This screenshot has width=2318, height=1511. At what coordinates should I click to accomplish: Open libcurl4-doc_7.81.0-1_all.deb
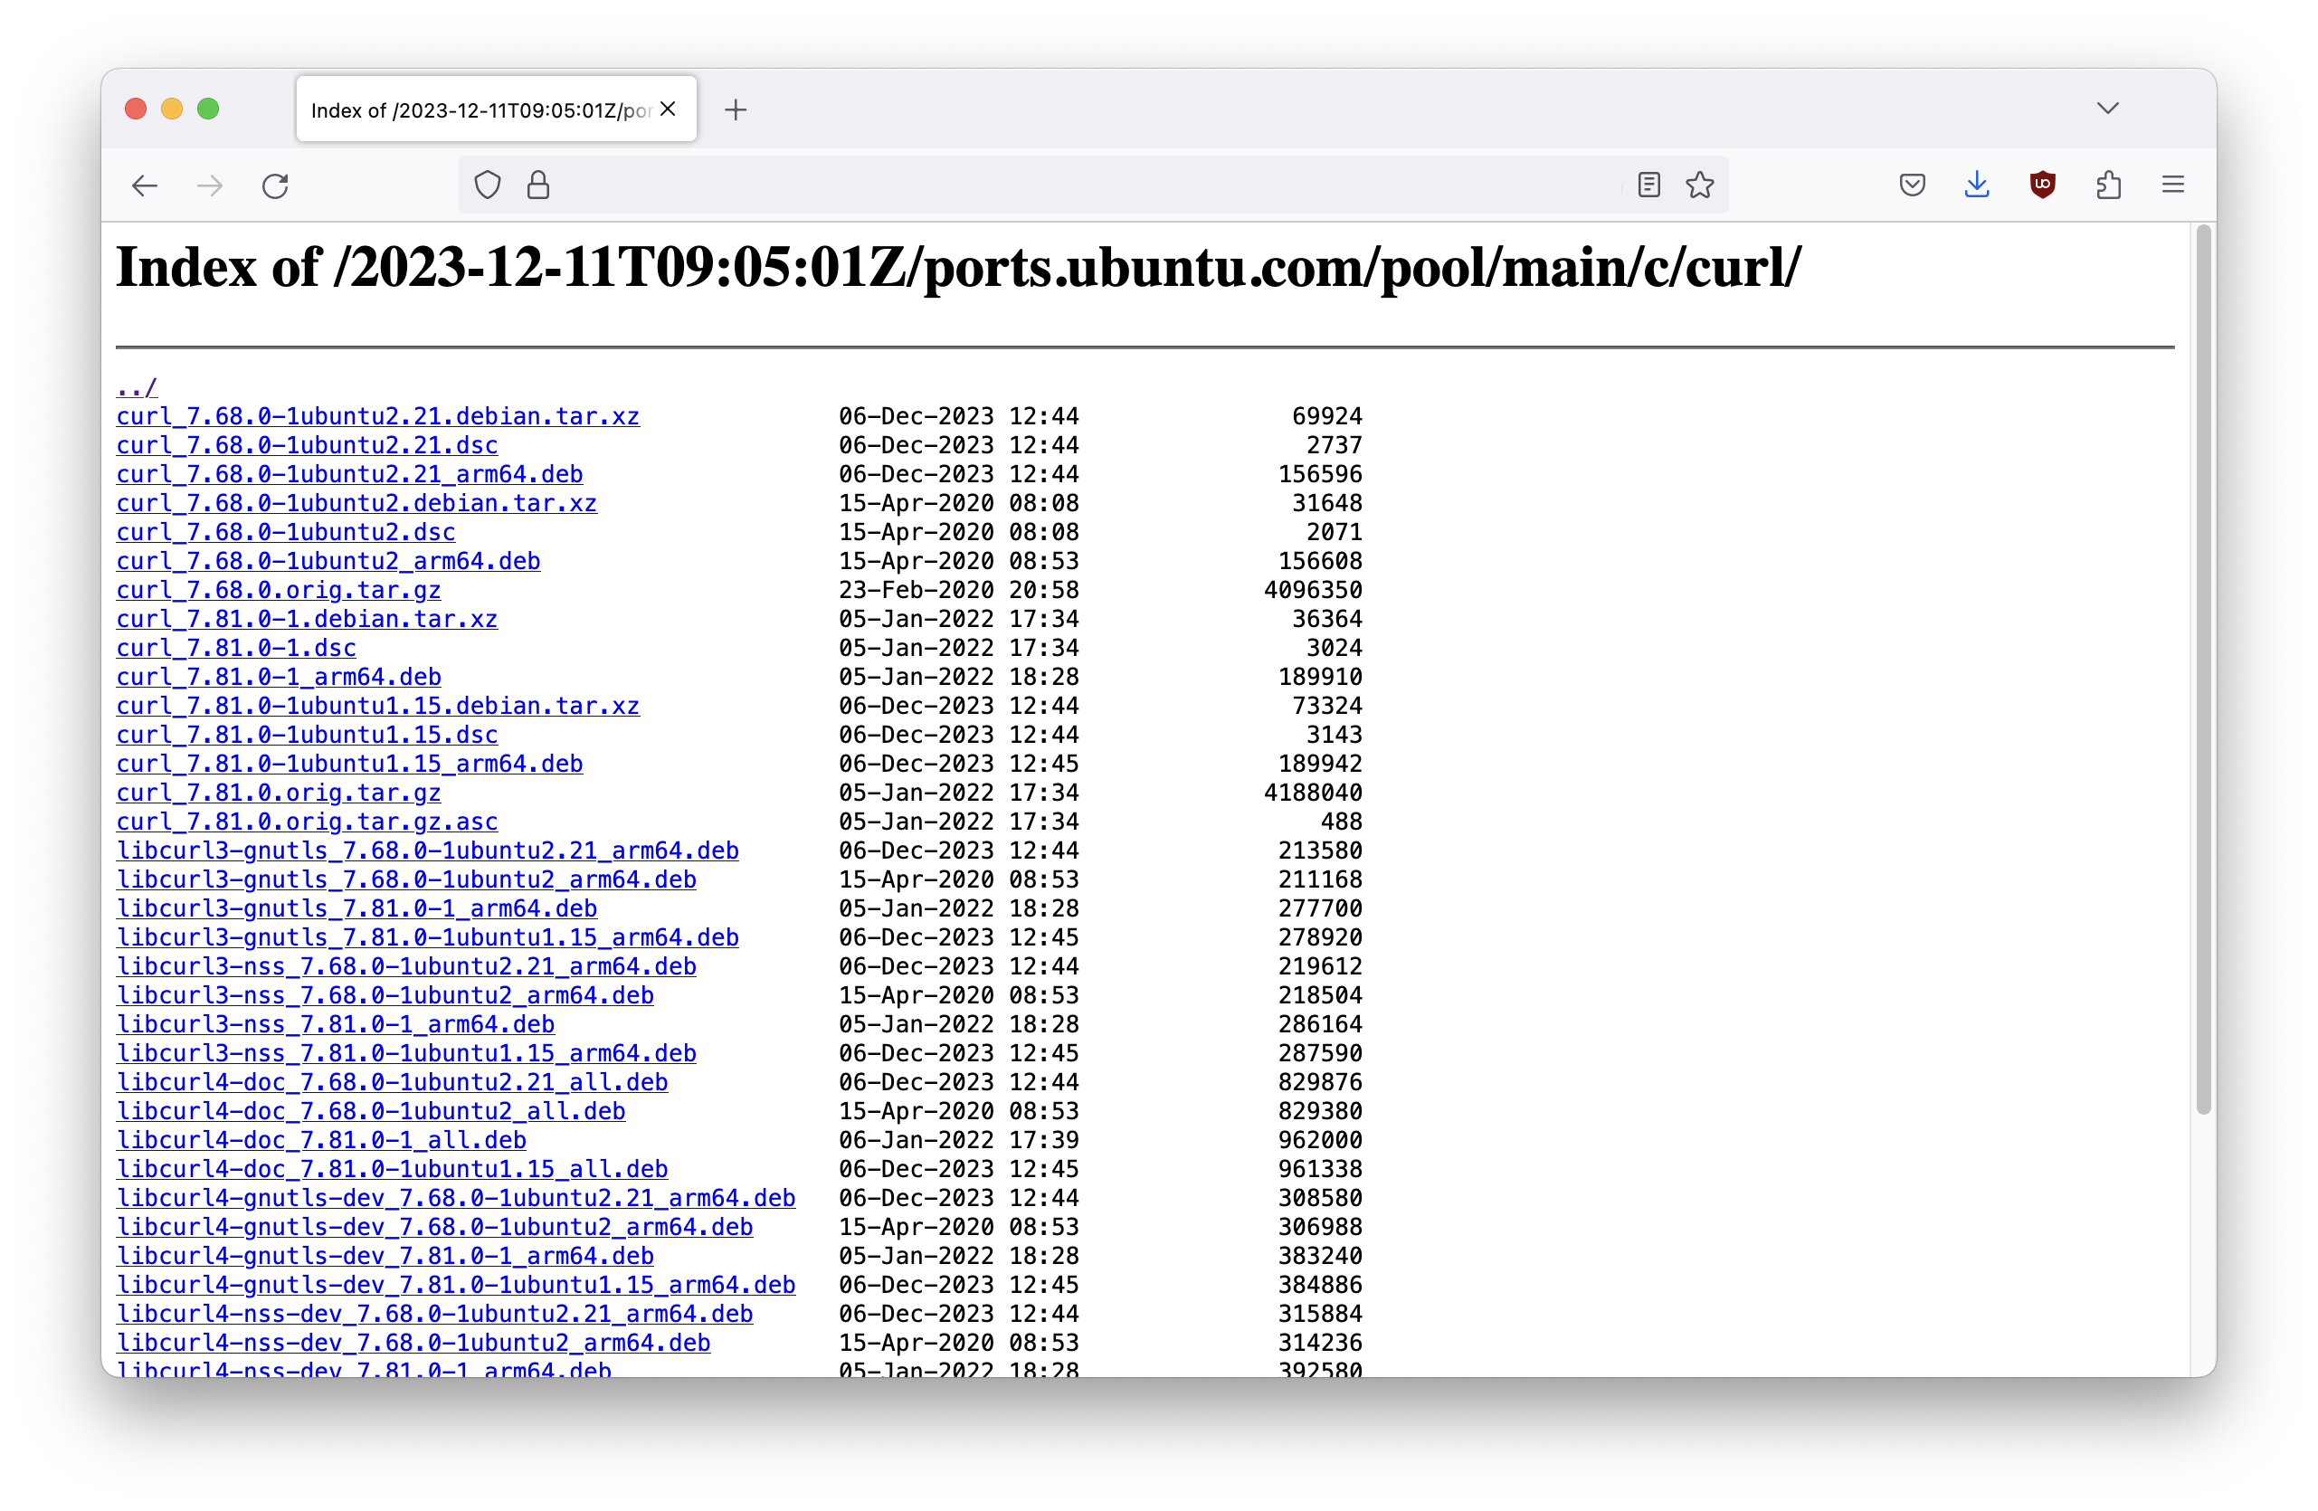pos(321,1140)
